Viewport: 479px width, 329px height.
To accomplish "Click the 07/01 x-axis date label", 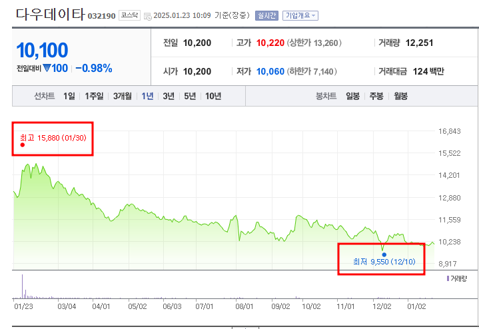I will click(x=205, y=306).
